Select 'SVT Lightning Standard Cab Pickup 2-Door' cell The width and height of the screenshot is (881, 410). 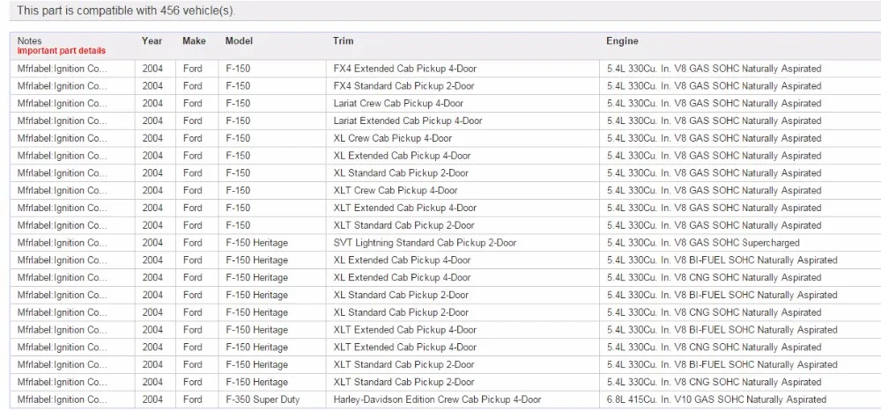(425, 243)
